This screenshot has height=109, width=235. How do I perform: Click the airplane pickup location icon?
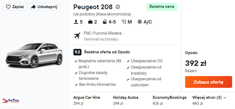point(77,36)
